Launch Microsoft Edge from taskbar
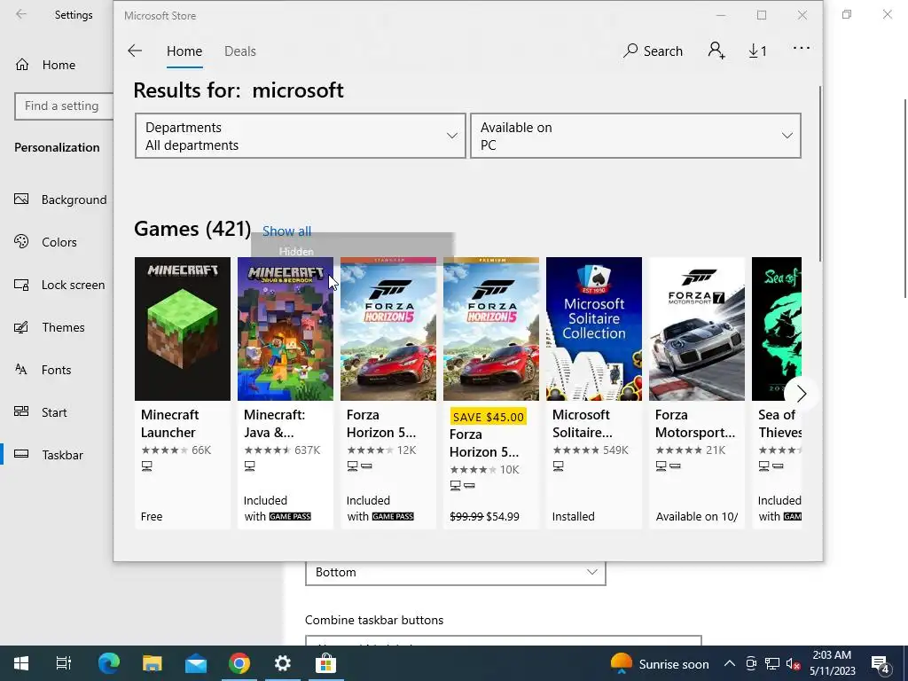 tap(108, 663)
